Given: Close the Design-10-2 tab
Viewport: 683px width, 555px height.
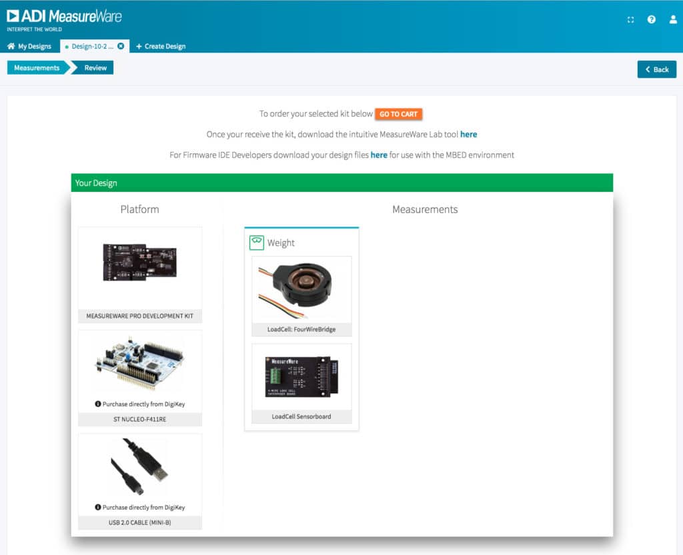Looking at the screenshot, I should (121, 46).
